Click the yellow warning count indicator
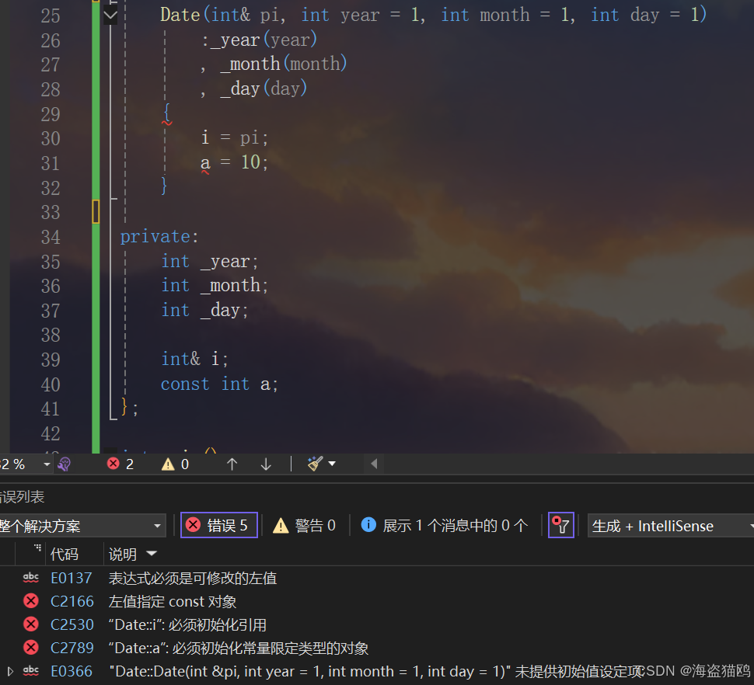The width and height of the screenshot is (754, 685). click(x=176, y=464)
